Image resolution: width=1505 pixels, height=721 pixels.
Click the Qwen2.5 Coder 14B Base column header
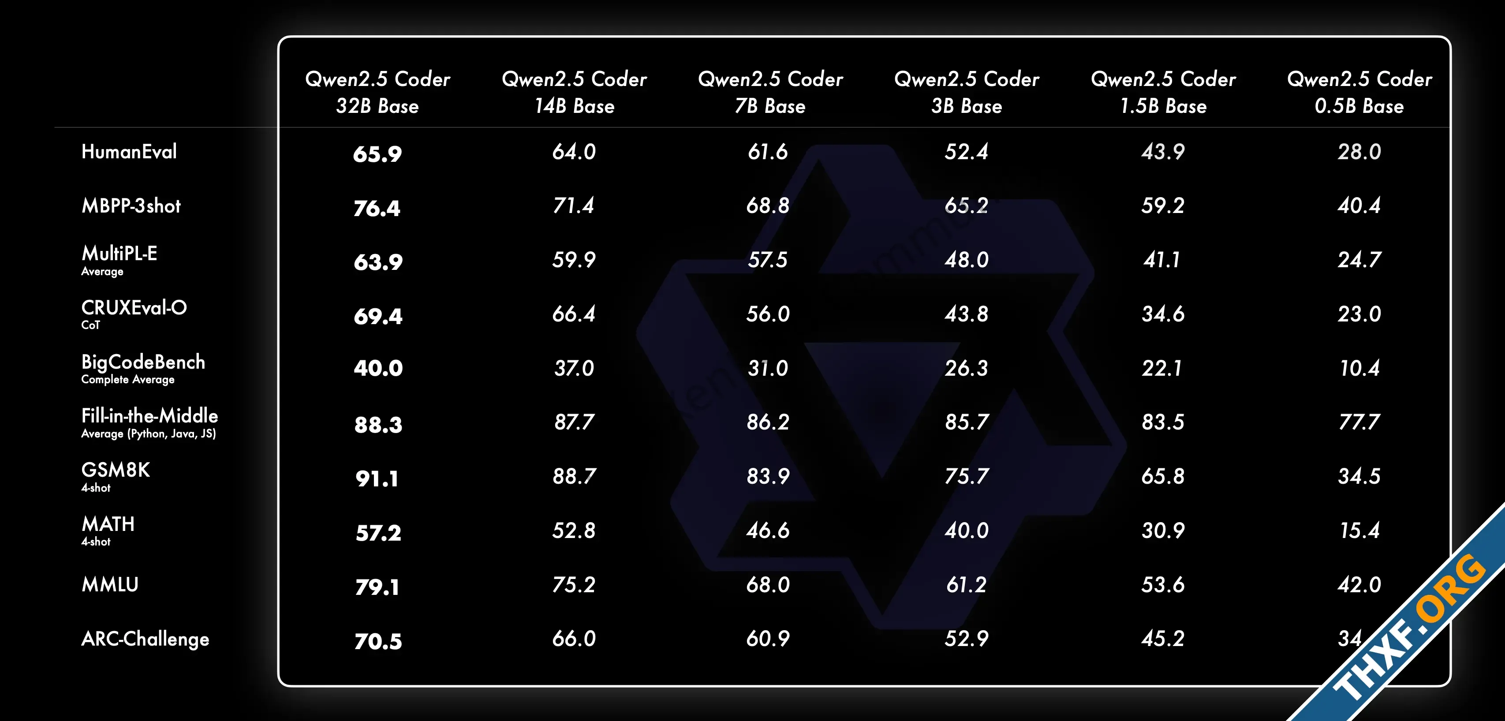(x=574, y=92)
